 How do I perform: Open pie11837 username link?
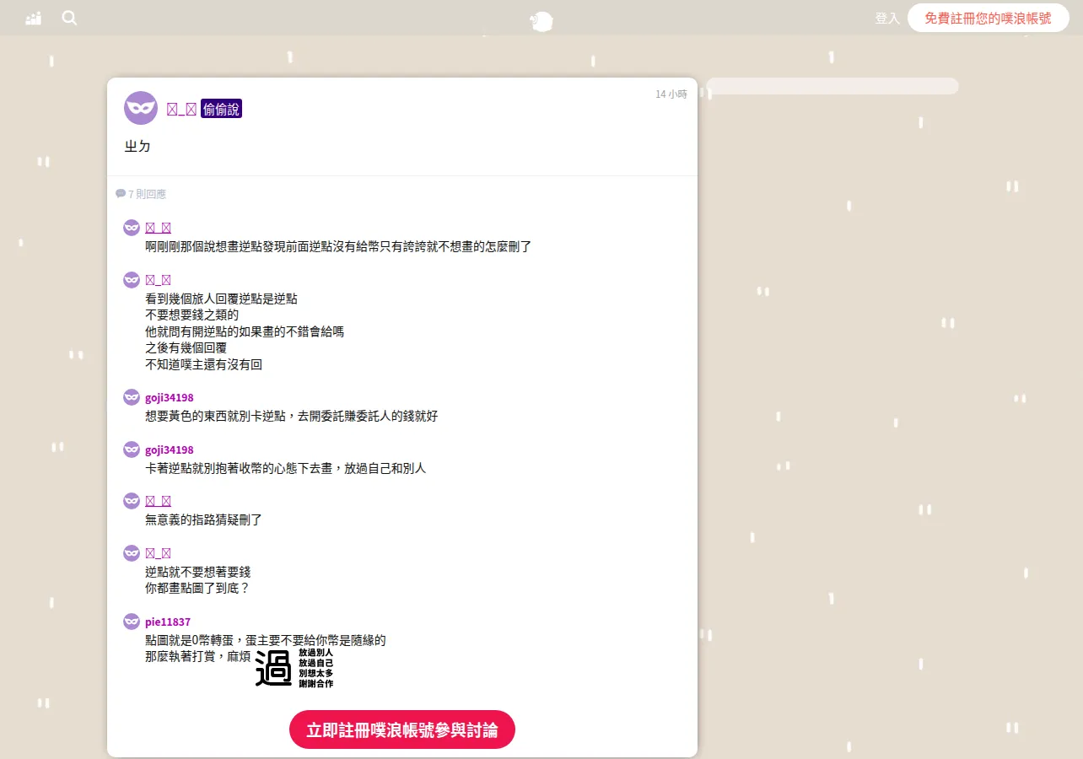pyautogui.click(x=168, y=622)
